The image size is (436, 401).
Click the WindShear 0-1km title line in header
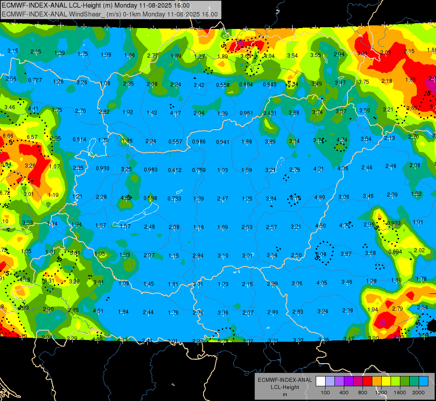110,14
